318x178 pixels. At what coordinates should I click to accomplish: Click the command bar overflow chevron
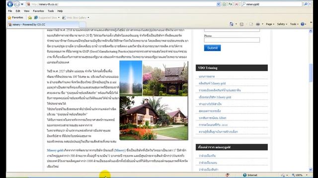click(x=311, y=23)
